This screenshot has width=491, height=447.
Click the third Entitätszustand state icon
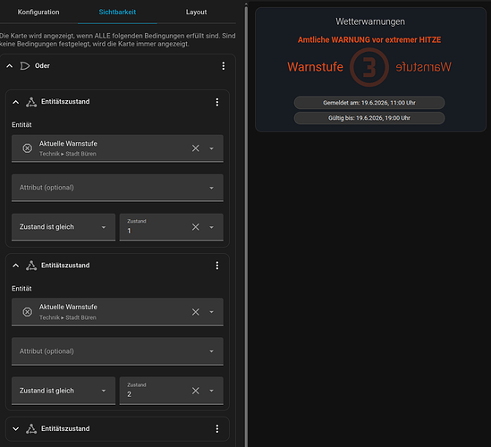point(31,429)
